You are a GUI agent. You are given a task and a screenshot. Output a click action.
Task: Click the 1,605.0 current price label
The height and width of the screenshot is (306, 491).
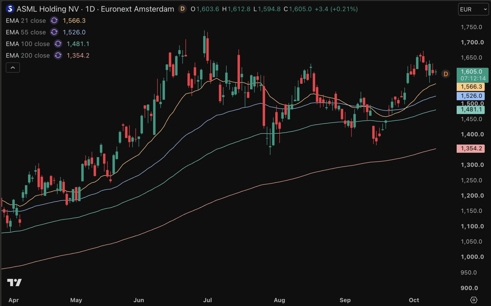pos(472,75)
